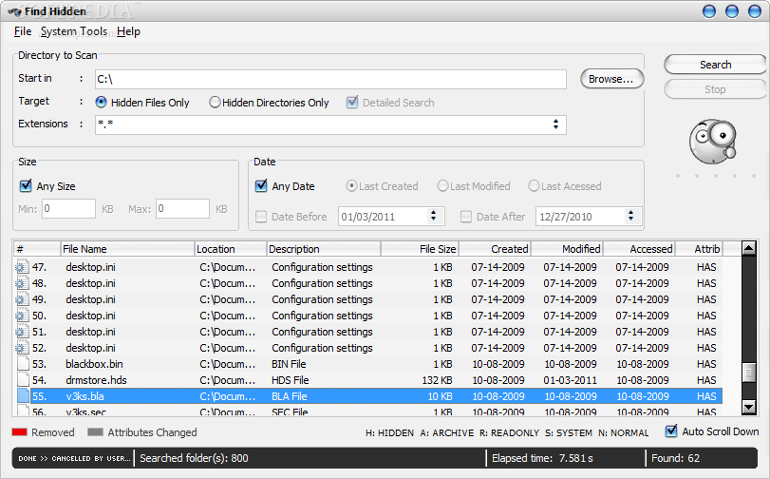Screen dimensions: 770x479
Task: Click the Max size input field
Action: pos(182,208)
